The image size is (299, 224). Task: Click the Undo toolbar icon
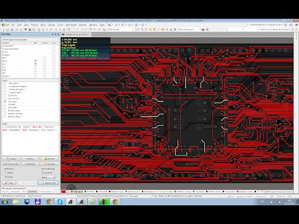pyautogui.click(x=90, y=30)
